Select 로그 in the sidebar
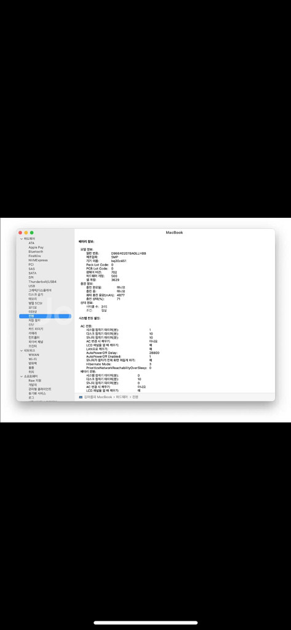 point(31,397)
